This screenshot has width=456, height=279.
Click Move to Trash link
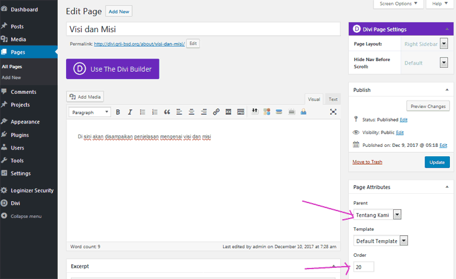[367, 162]
